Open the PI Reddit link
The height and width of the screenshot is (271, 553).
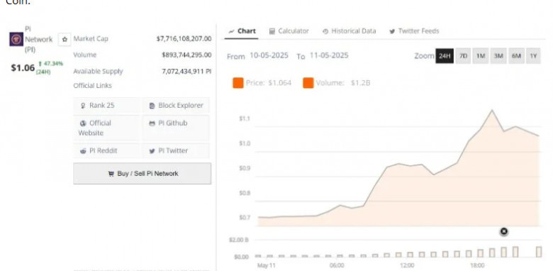pyautogui.click(x=107, y=150)
